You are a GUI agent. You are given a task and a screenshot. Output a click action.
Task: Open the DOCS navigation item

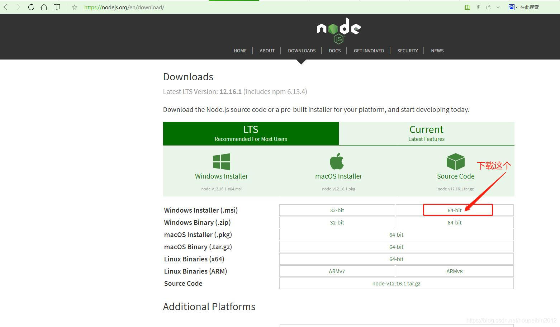point(335,51)
